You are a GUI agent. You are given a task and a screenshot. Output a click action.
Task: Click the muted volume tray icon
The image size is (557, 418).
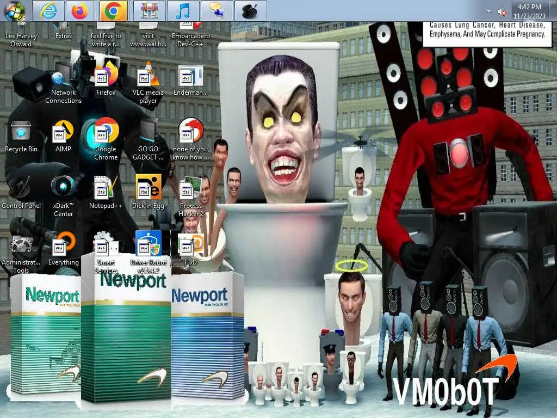click(x=502, y=12)
